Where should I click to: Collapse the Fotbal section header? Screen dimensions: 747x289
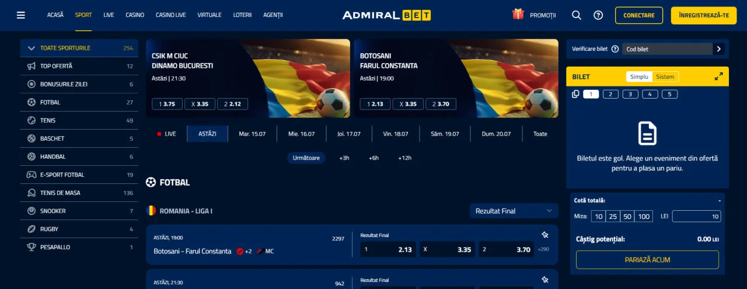click(x=168, y=182)
